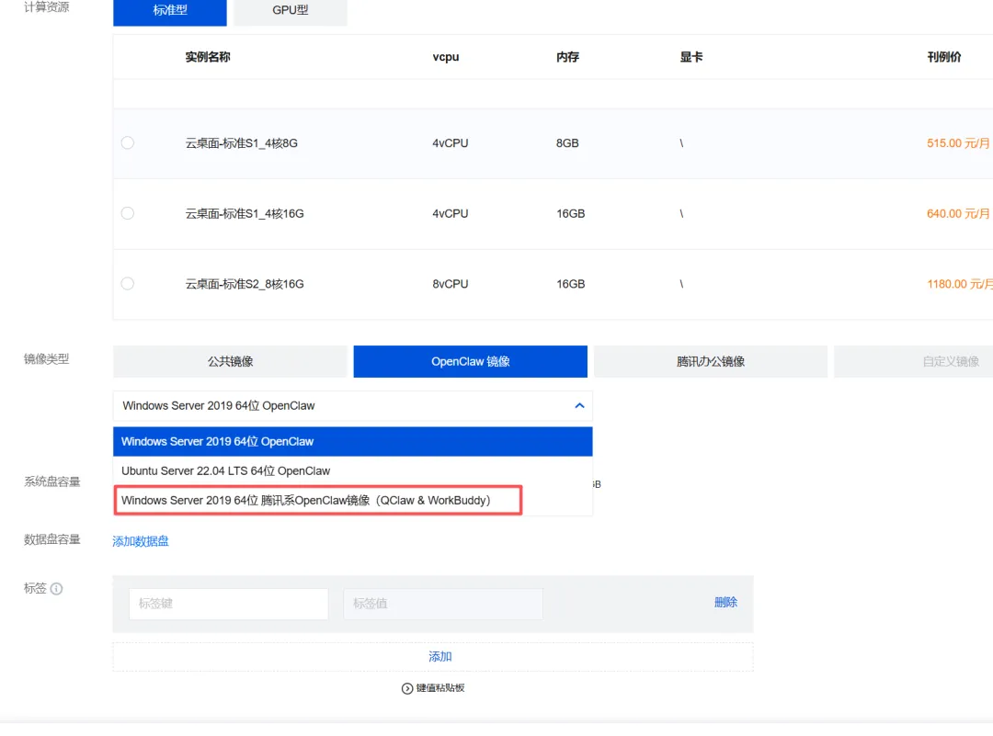Focus the 标签值 input field
Screen dimensions: 993x736
click(442, 604)
